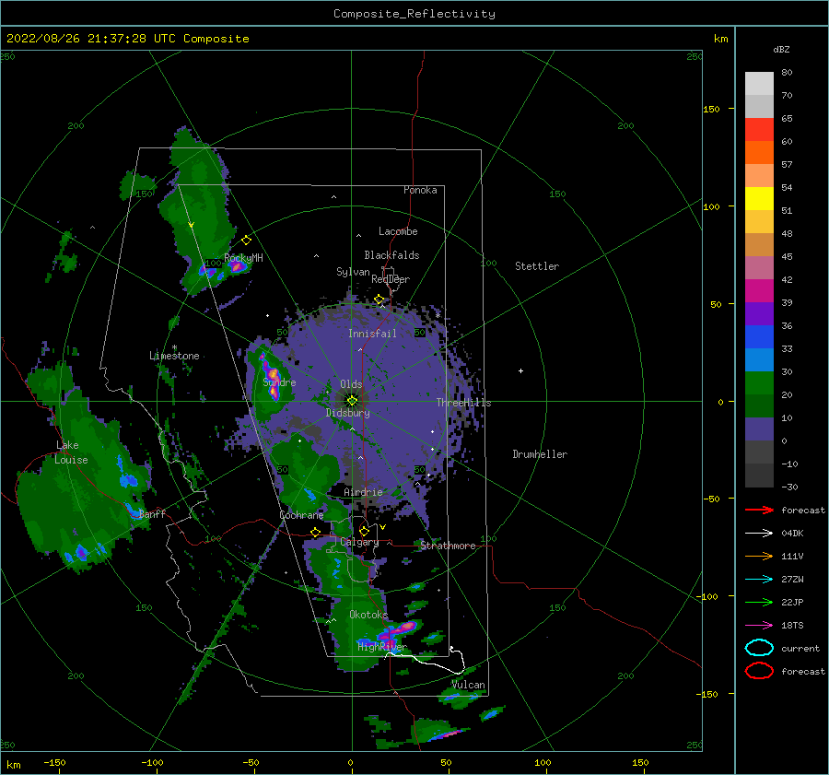
Task: Click the RedDeer city label
Action: point(391,279)
